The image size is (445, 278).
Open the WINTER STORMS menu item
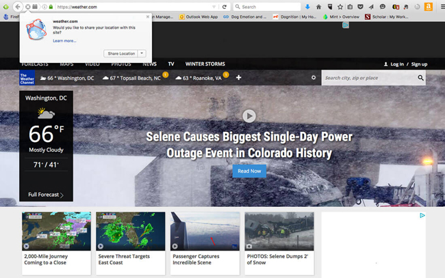tap(206, 64)
